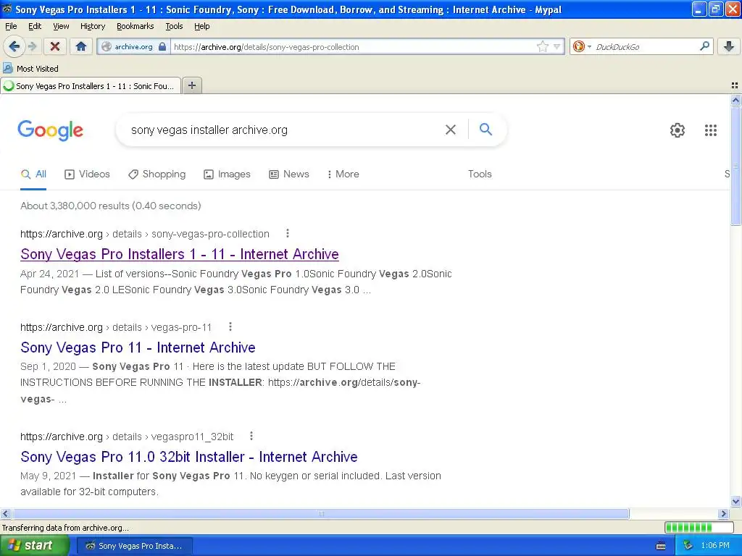Open the Google apps grid
Viewport: 742px width, 556px height.
click(x=710, y=130)
